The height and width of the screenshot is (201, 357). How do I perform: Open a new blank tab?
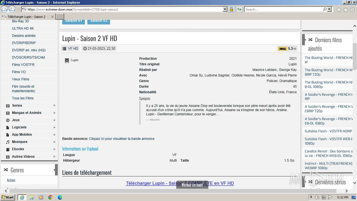click(60, 17)
